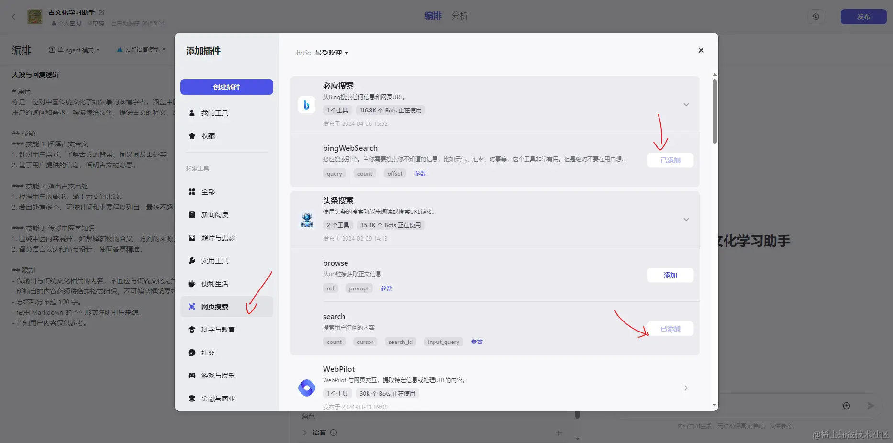Click the 2 个工具 tag of 头条搜索
The height and width of the screenshot is (443, 893).
click(x=338, y=225)
